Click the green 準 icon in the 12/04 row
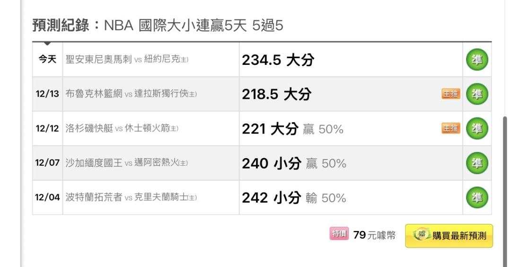 click(x=477, y=198)
